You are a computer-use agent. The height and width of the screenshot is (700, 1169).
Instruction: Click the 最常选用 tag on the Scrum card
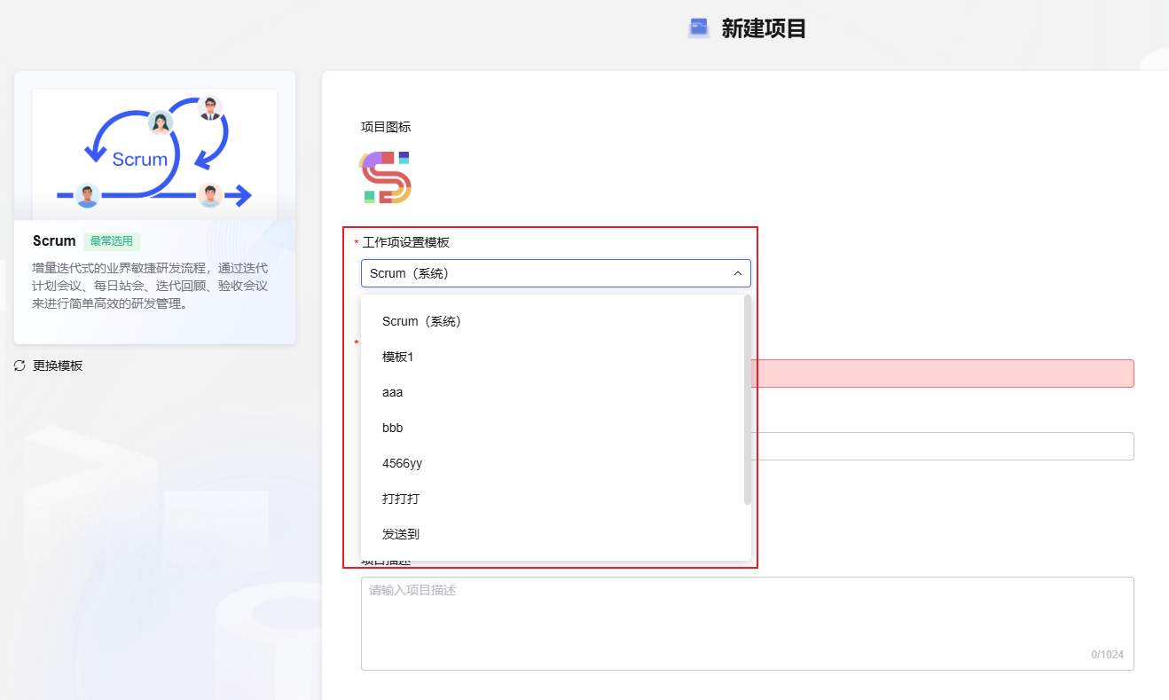pos(112,241)
